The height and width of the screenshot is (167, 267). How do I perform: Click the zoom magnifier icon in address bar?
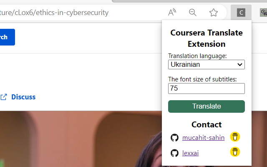193,13
